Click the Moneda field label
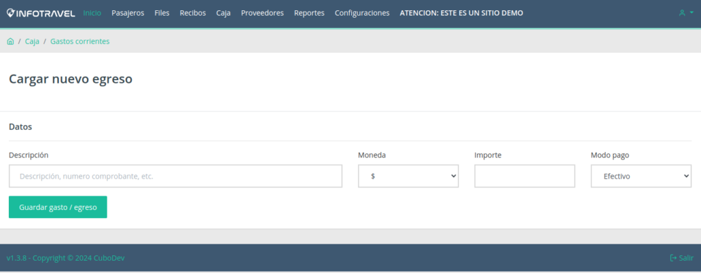 (372, 155)
